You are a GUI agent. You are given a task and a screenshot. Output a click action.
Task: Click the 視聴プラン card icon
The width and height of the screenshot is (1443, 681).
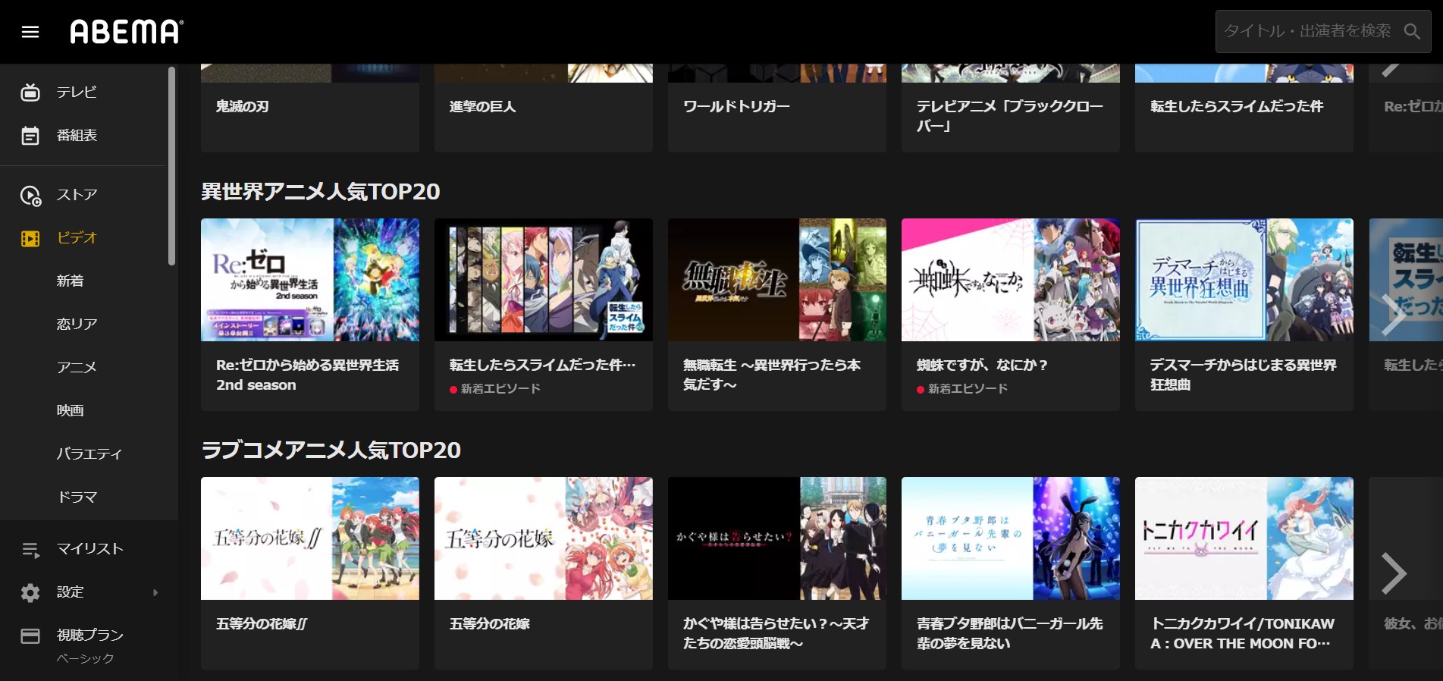pos(30,635)
